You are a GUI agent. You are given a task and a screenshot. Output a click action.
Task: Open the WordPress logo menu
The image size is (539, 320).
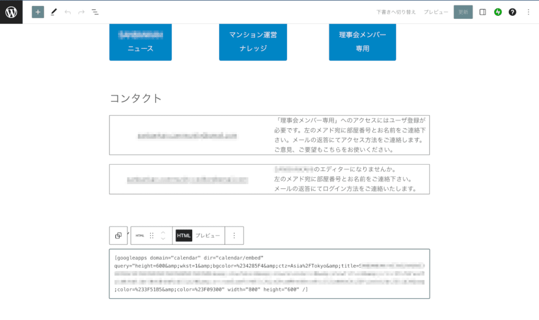[x=11, y=12]
